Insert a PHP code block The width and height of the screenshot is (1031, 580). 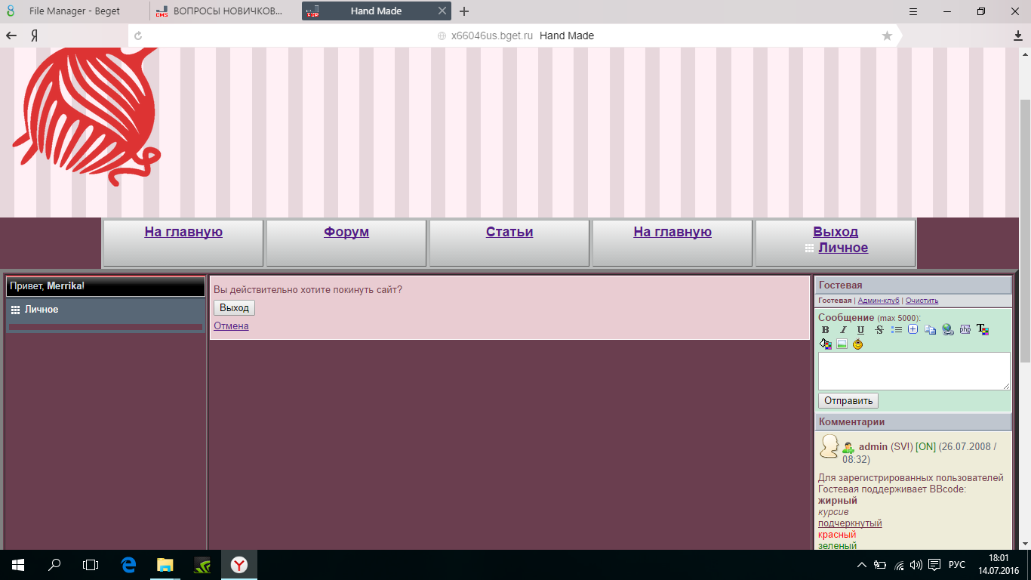[965, 329]
